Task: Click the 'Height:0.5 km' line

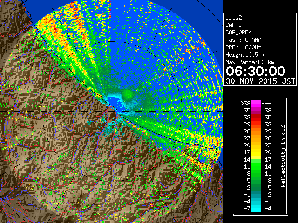Action: click(x=246, y=55)
